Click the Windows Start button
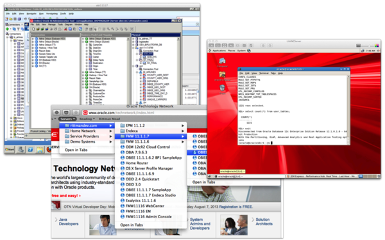The height and width of the screenshot is (240, 385). click(10, 149)
